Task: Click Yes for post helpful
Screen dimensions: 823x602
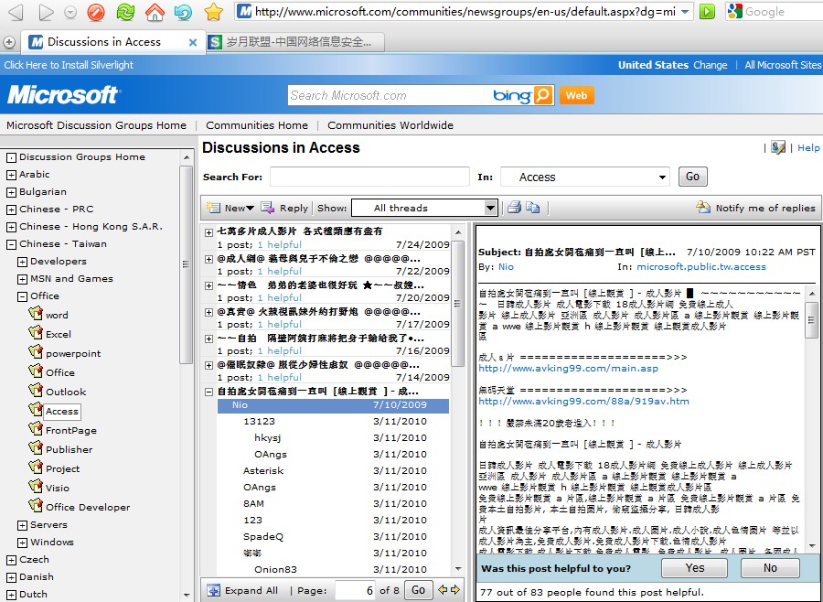Action: tap(694, 568)
